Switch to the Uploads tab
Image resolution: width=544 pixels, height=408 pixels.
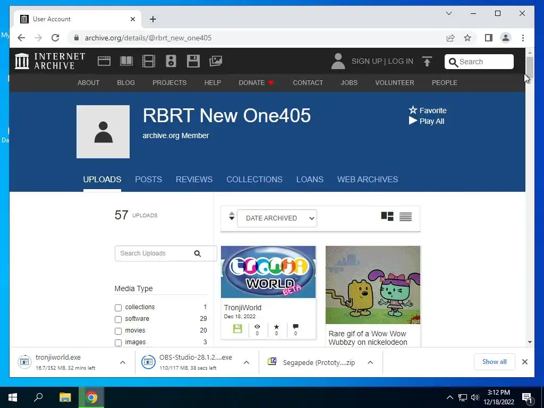102,180
